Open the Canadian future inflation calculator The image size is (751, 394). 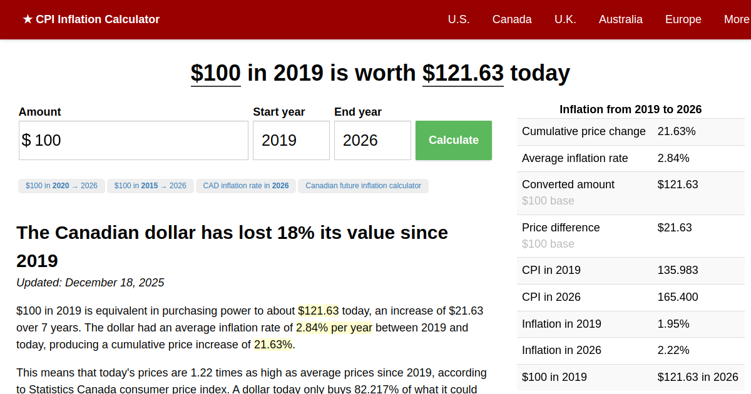(x=363, y=185)
